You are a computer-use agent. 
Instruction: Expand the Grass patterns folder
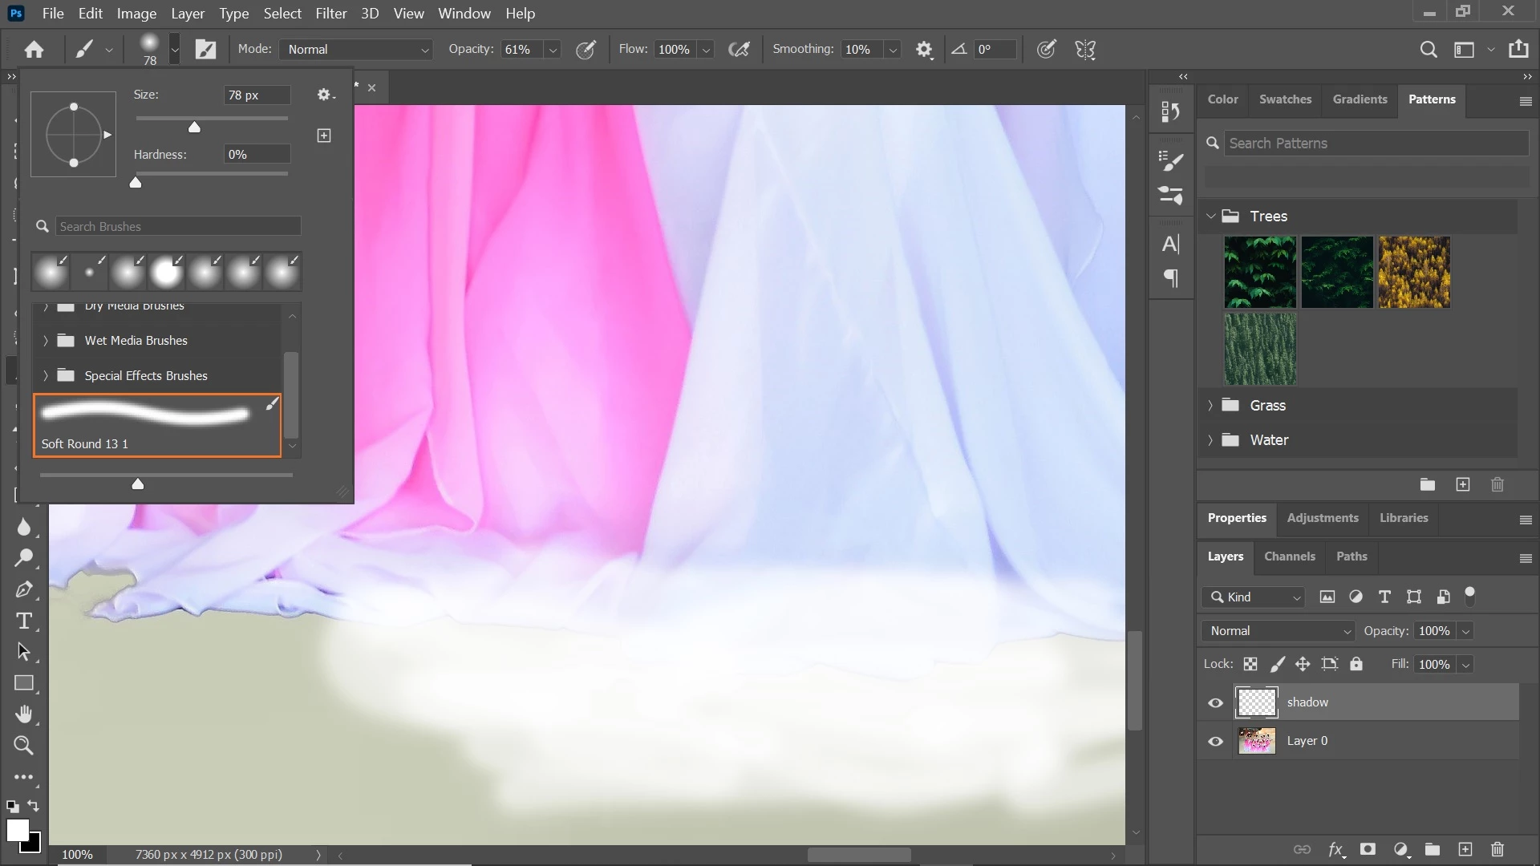1210,406
